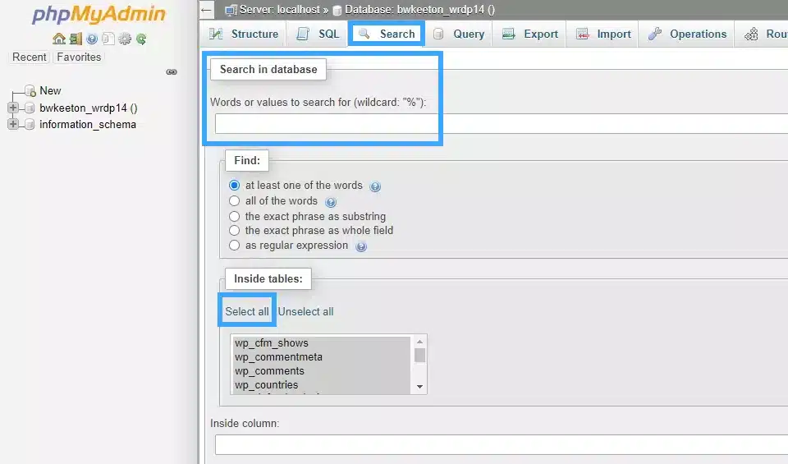The image size is (788, 464).
Task: Open help icon for at least one word
Action: (375, 186)
